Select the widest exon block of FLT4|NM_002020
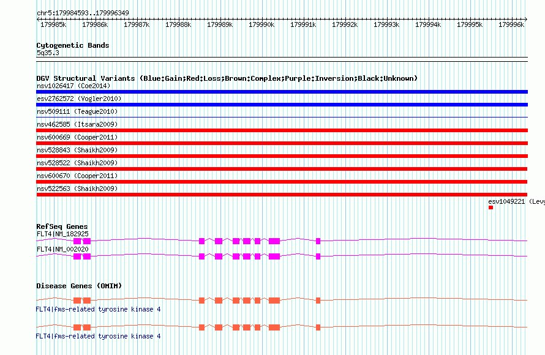This screenshot has height=355, width=545. [x=274, y=256]
